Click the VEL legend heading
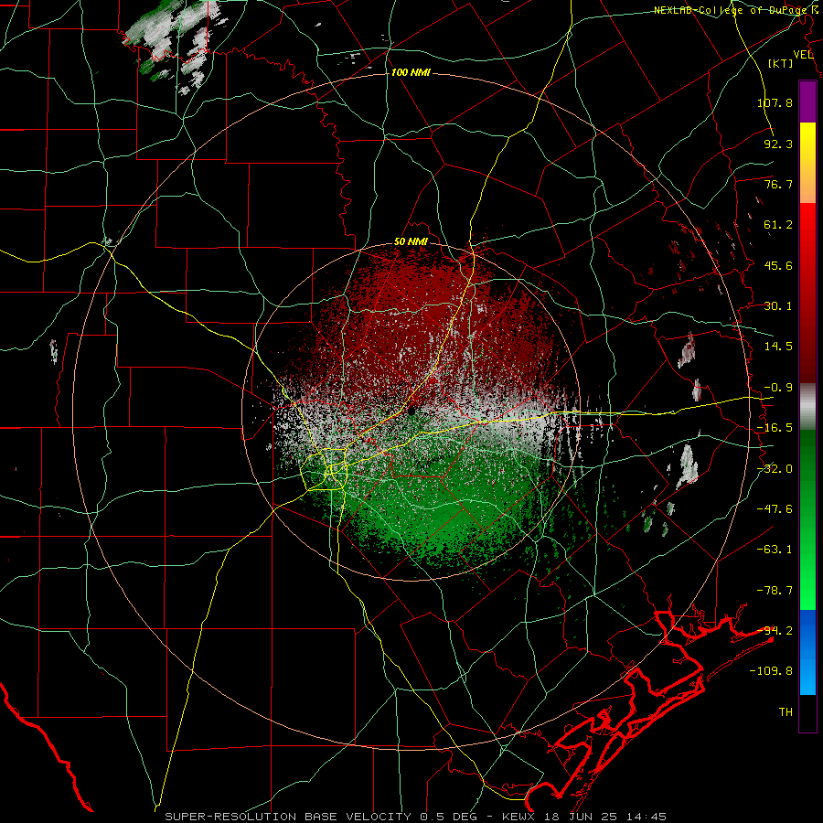The width and height of the screenshot is (823, 823). coord(803,55)
